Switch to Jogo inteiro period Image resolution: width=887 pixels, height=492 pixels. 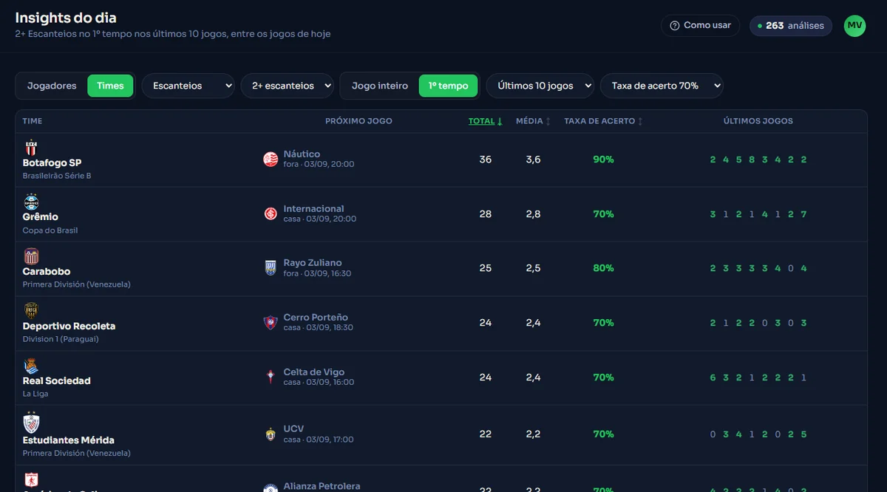click(380, 86)
